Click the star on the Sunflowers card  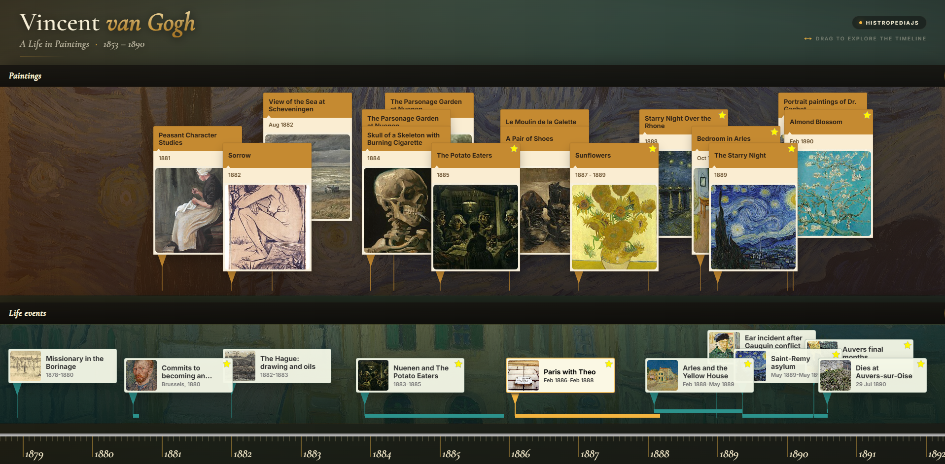pyautogui.click(x=653, y=149)
